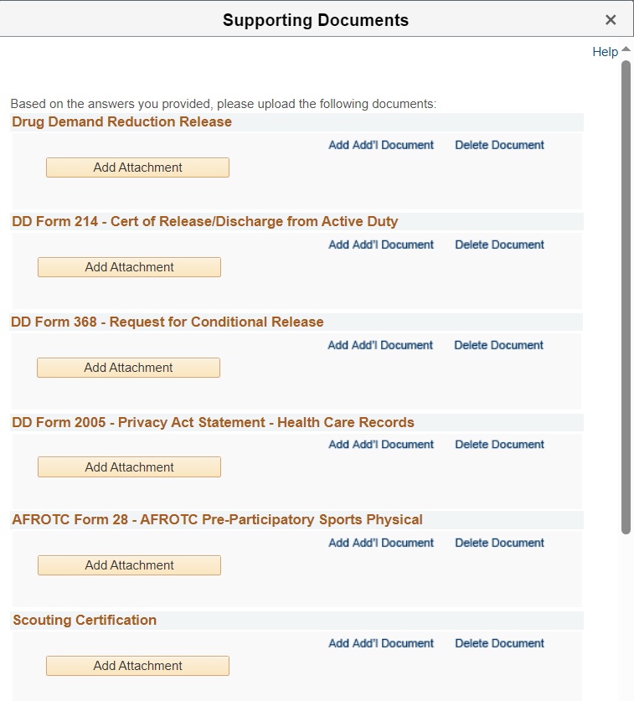
Task: Add attachment for DD Form 2005
Action: (129, 467)
